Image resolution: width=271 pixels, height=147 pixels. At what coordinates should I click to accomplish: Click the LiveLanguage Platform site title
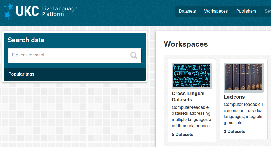click(x=60, y=11)
